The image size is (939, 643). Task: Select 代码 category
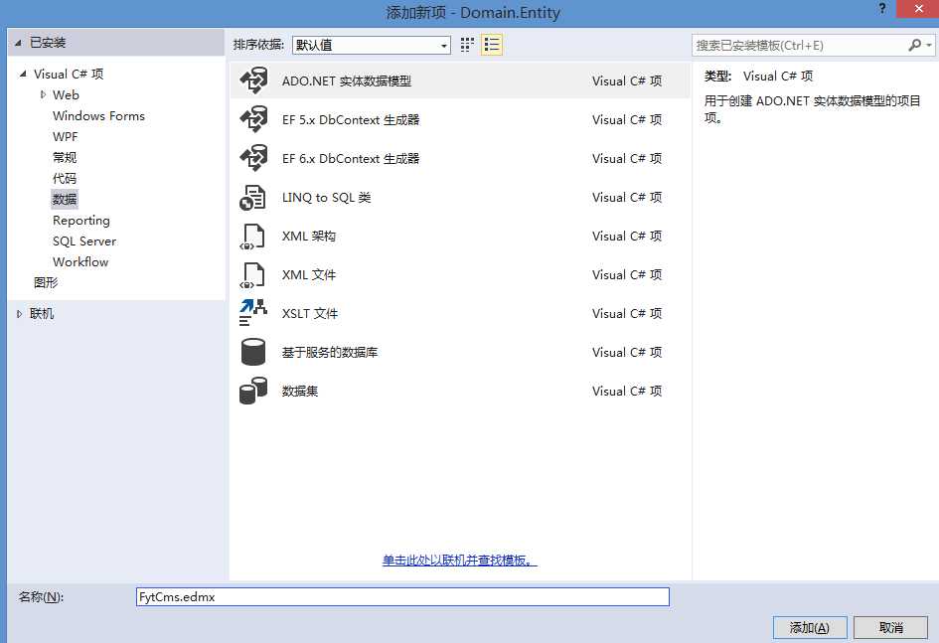[x=65, y=179]
